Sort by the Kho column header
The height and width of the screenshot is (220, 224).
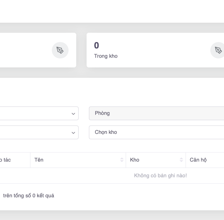click(x=135, y=160)
